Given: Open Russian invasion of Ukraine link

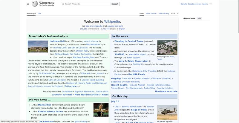Looking at the screenshot, I should (x=147, y=78).
